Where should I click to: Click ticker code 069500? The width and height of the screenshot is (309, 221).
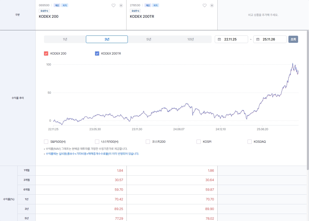click(x=44, y=5)
